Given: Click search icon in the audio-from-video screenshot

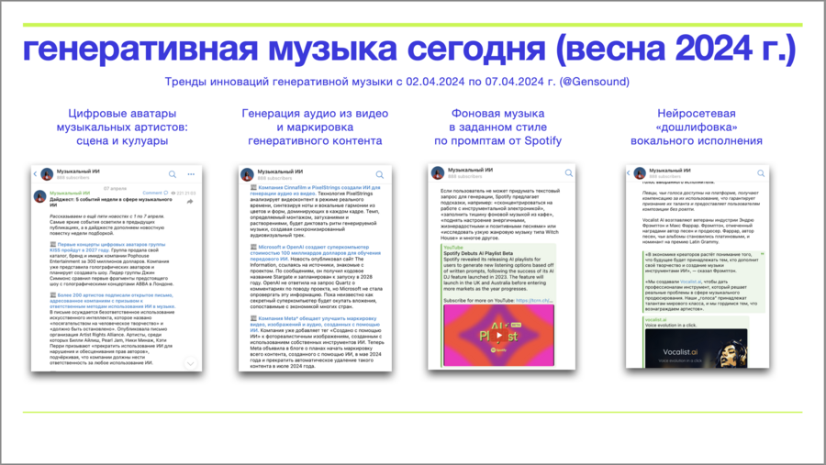Looking at the screenshot, I should coord(380,175).
